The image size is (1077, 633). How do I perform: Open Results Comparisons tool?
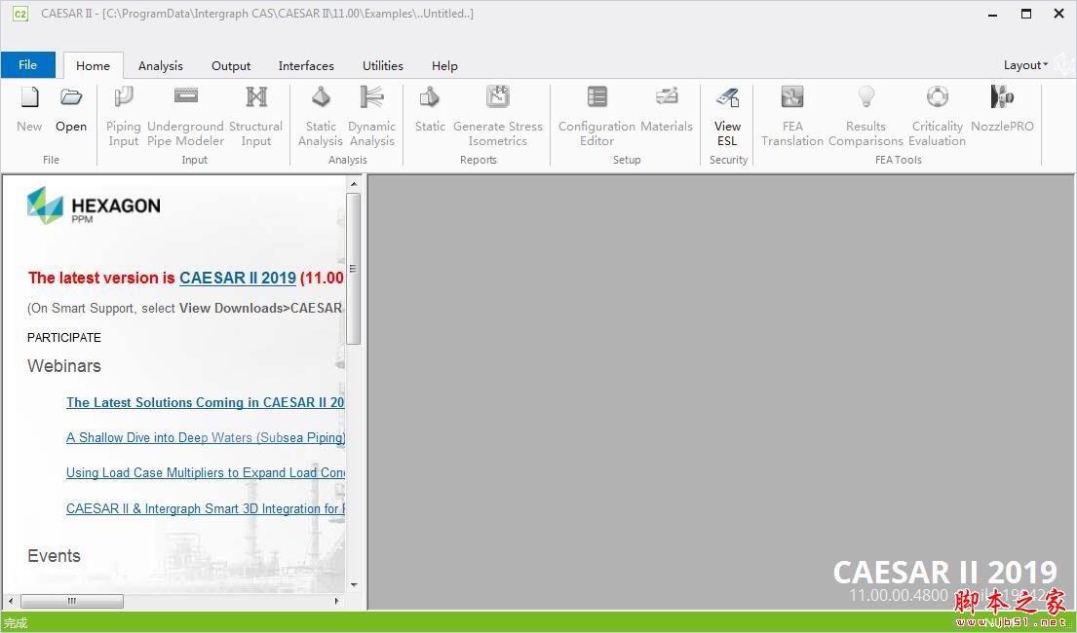(x=865, y=115)
